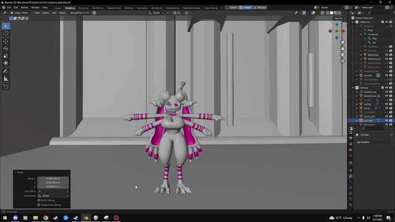Image resolution: width=395 pixels, height=222 pixels.
Task: Hide MaleTorso in viewport via eye
Action: pyautogui.click(x=386, y=55)
